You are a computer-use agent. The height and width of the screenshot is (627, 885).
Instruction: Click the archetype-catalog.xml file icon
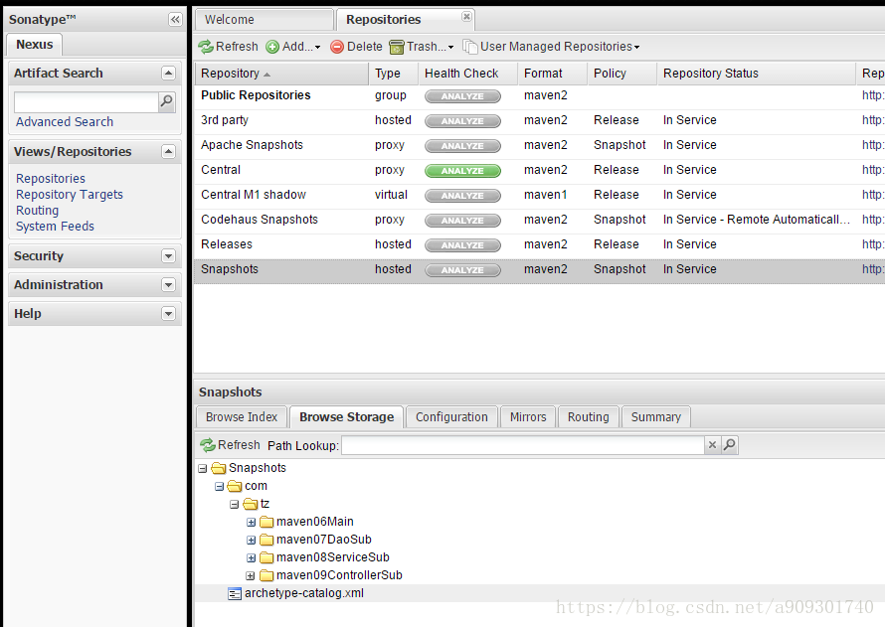point(235,594)
